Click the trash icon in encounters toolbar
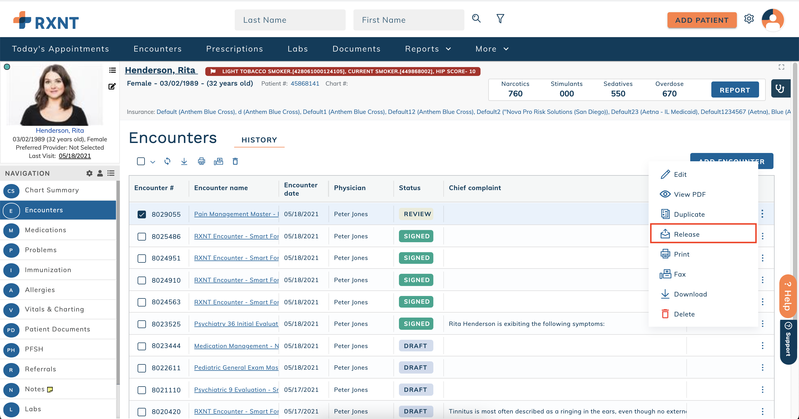This screenshot has height=419, width=799. (235, 161)
